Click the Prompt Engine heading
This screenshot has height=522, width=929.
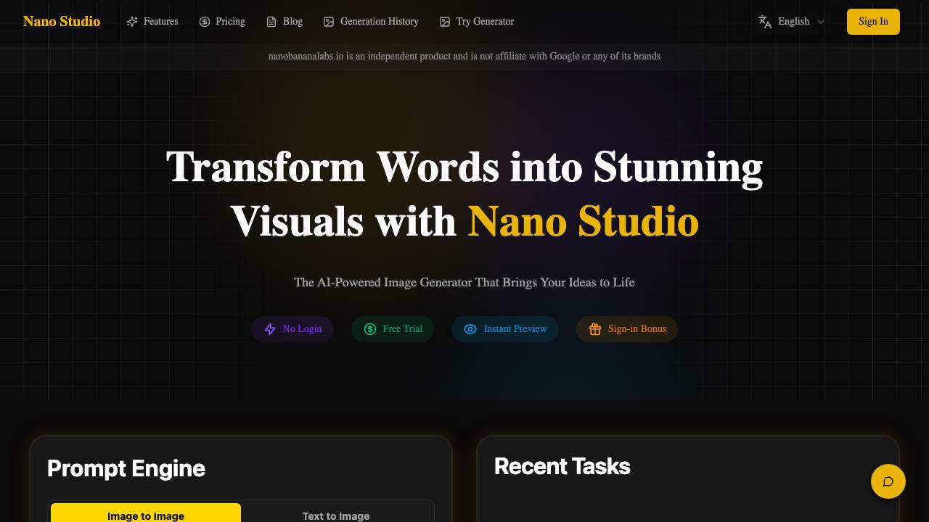tap(126, 468)
